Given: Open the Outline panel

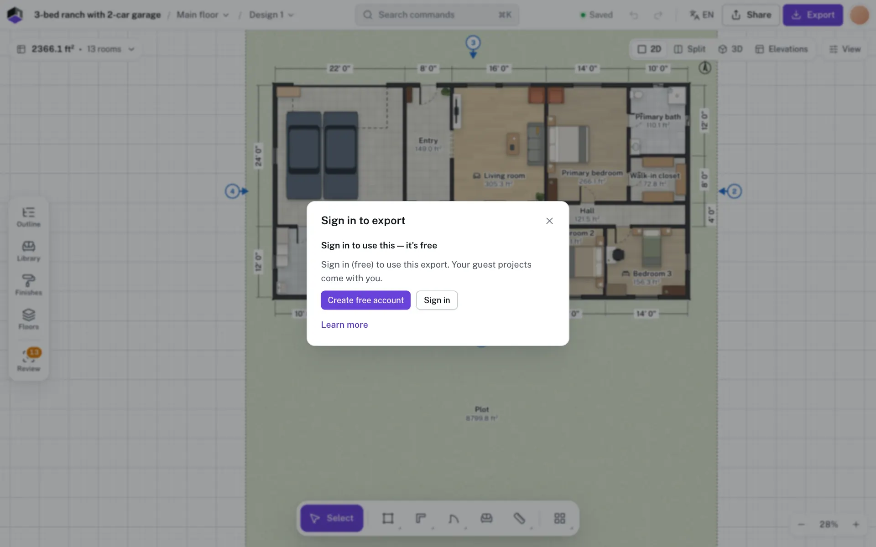Looking at the screenshot, I should (28, 217).
